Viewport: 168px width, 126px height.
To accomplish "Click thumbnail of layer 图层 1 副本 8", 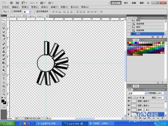I will pyautogui.click(x=134, y=101).
